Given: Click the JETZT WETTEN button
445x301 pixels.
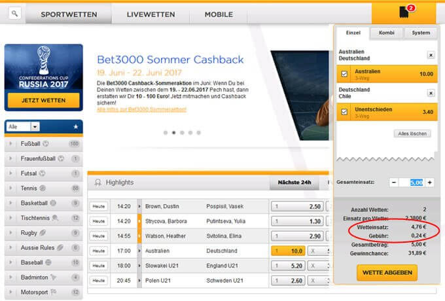Looking at the screenshot, I should coord(43,100).
